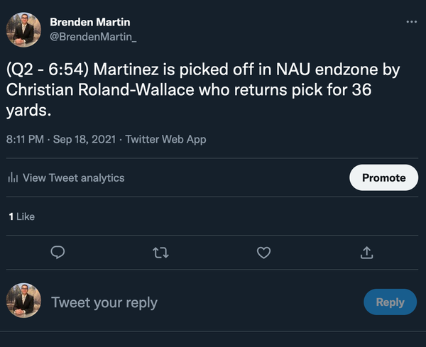Retweet this tweet using the arrows icon
Image resolution: width=426 pixels, height=347 pixels.
pyautogui.click(x=161, y=252)
